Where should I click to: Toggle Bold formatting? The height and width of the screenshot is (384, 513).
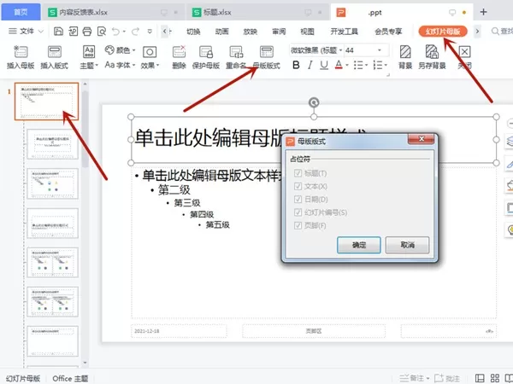pos(296,65)
